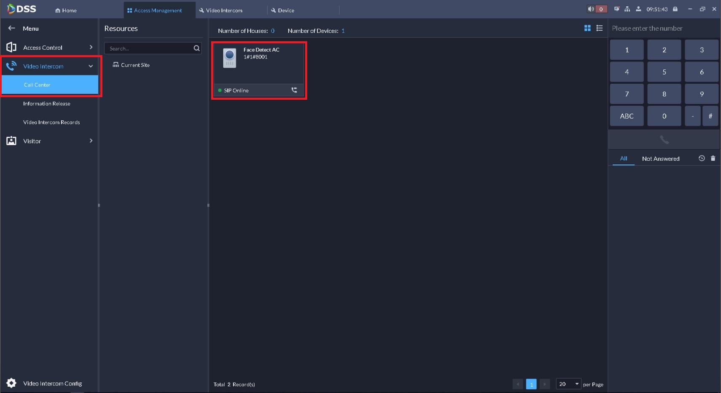
Task: Select the Not Answered tab
Action: pos(661,159)
